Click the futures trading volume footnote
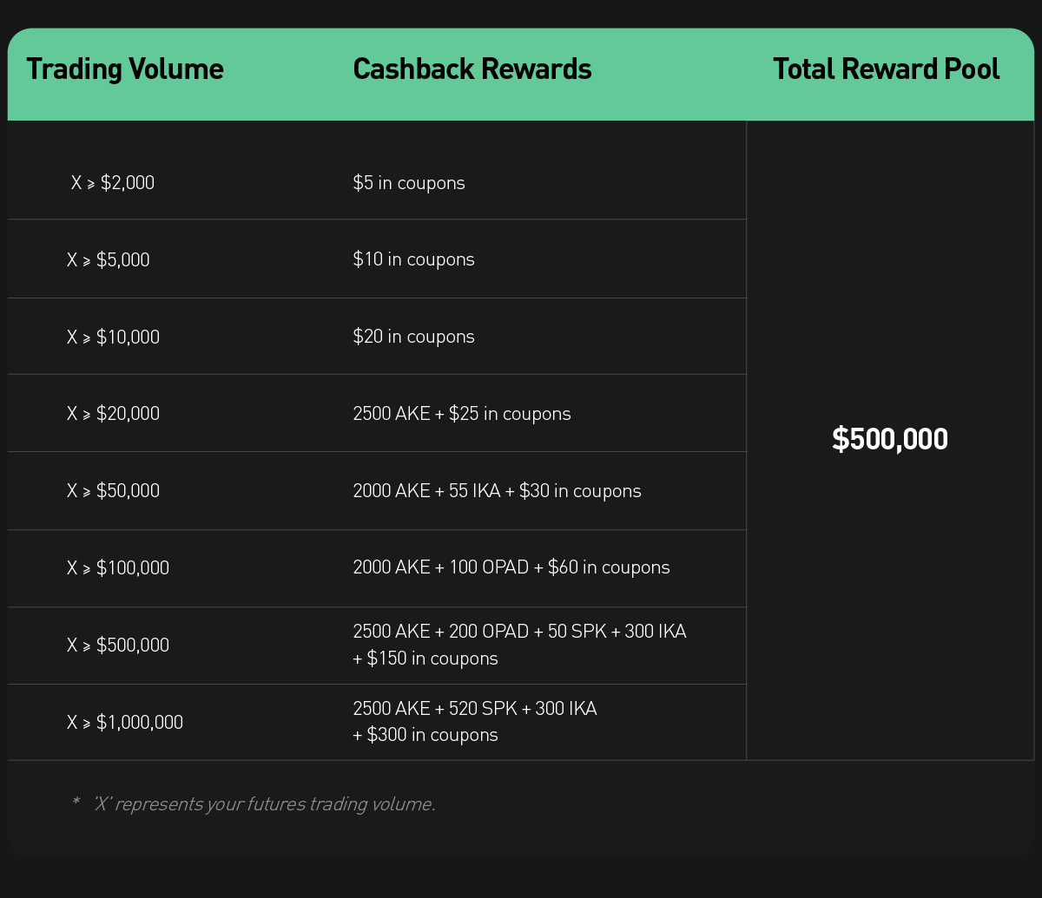The width and height of the screenshot is (1042, 898). pos(254,804)
